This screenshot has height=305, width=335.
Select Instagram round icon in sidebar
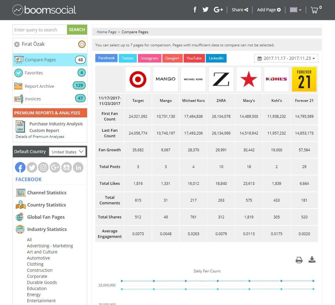(43, 167)
